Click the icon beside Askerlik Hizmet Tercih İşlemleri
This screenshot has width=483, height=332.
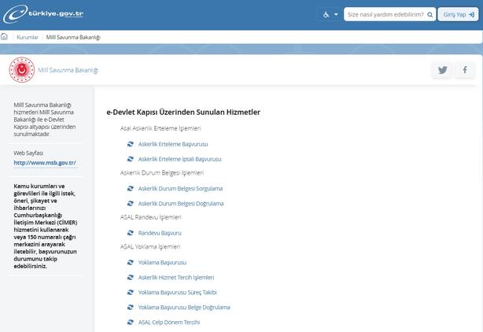[131, 277]
